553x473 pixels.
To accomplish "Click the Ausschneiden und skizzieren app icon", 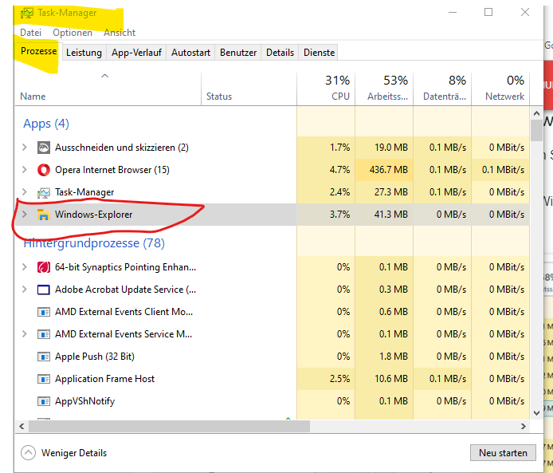I will tap(43, 148).
